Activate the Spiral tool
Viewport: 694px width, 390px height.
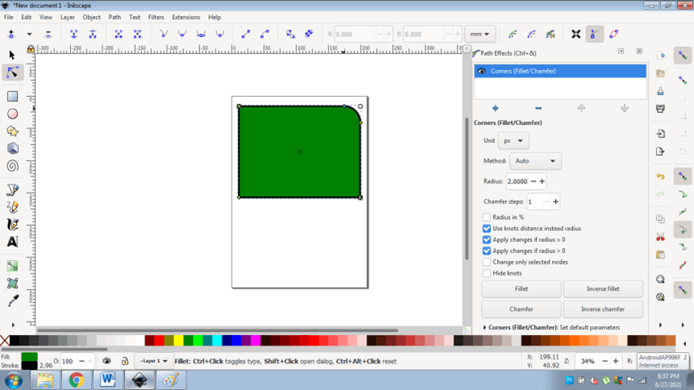click(12, 166)
